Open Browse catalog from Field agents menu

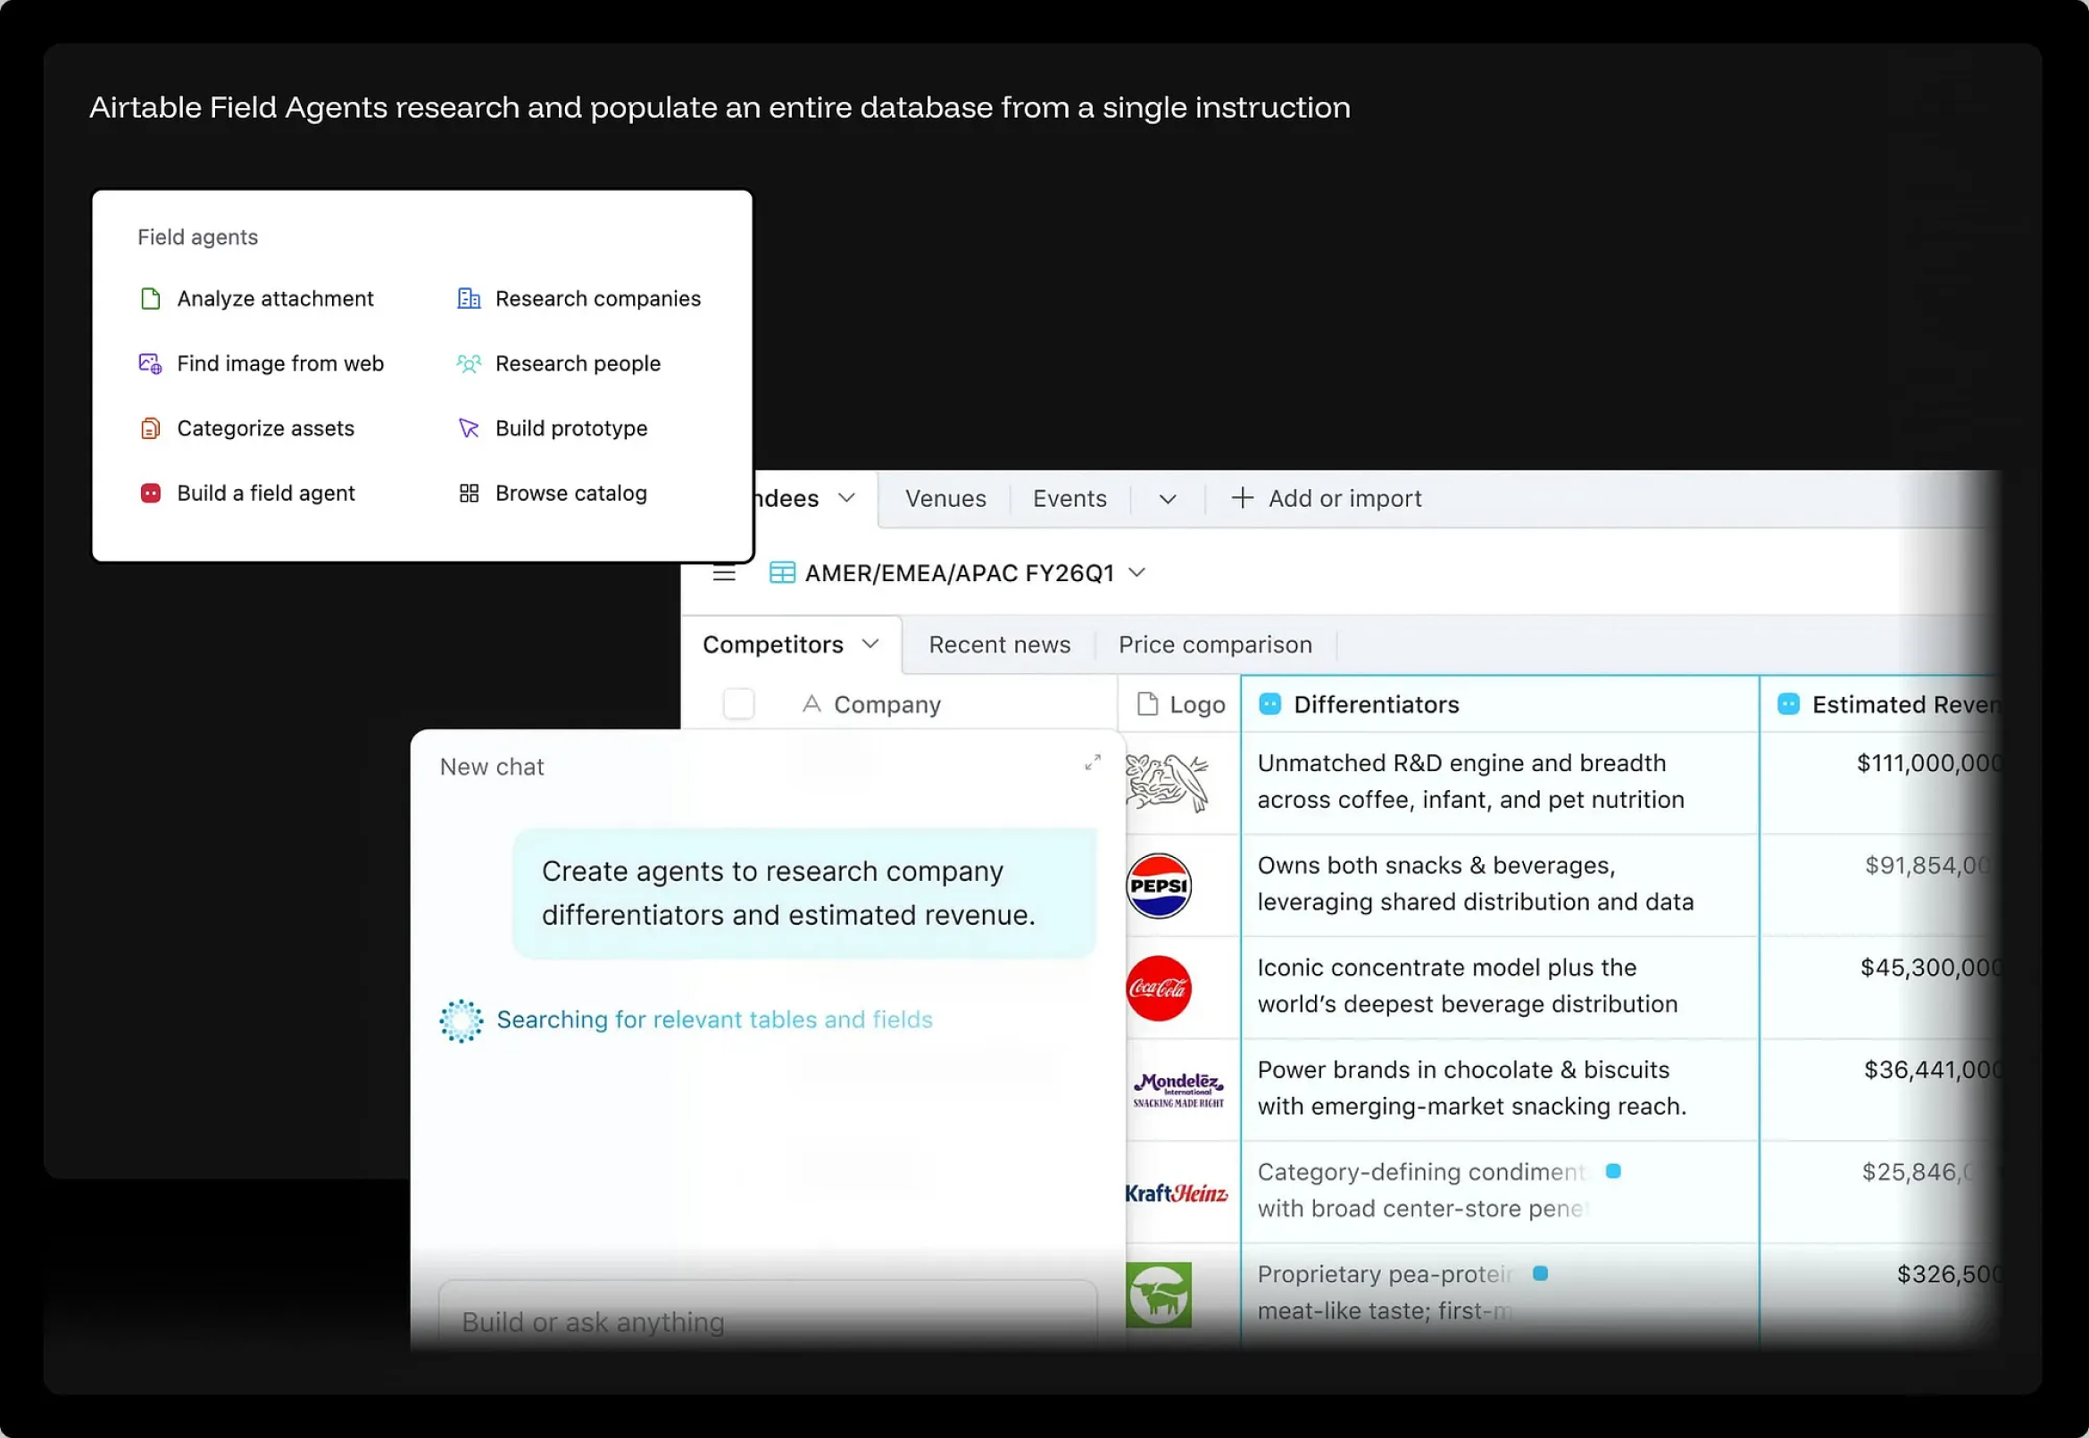coord(553,493)
